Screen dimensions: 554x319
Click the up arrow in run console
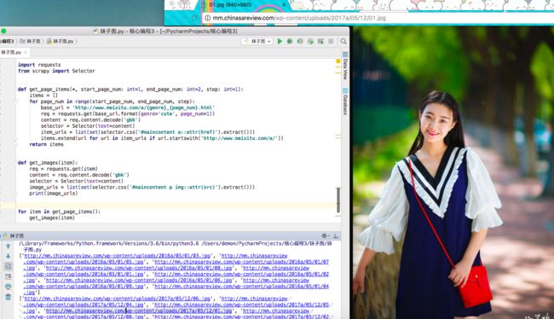(9, 246)
